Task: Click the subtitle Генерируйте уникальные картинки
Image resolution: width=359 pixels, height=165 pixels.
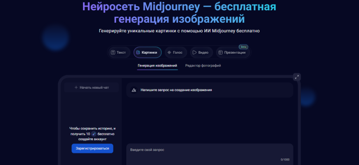Action: click(179, 31)
